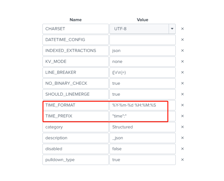Click the LINE_BREAKER value input
This screenshot has width=224, height=181.
click(142, 73)
